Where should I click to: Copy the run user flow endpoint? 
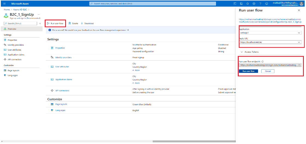[x=299, y=65]
